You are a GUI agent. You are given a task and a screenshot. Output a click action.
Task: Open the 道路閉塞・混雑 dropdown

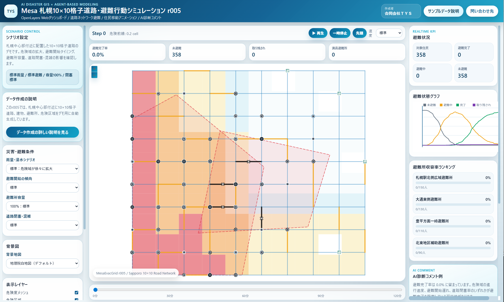pos(42,225)
